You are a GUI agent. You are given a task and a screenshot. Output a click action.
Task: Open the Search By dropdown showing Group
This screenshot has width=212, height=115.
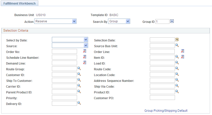tap(119, 21)
